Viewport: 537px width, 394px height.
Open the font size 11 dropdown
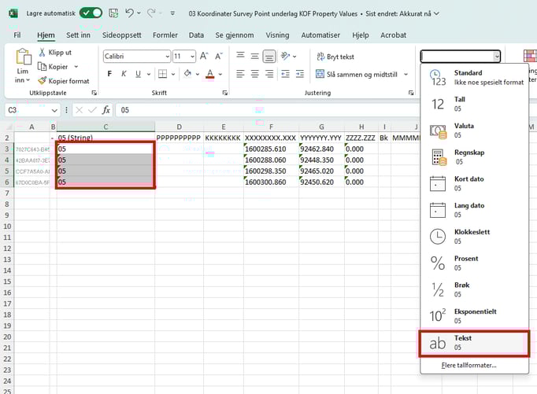coord(192,57)
